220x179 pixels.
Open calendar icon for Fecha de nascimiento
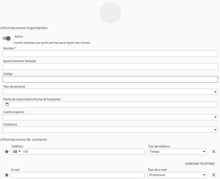pos(7,104)
